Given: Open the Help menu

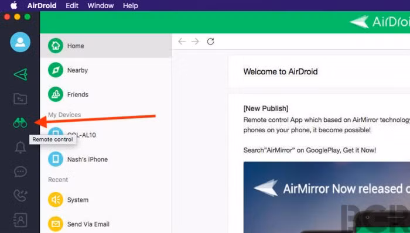Looking at the screenshot, I should pyautogui.click(x=131, y=5).
